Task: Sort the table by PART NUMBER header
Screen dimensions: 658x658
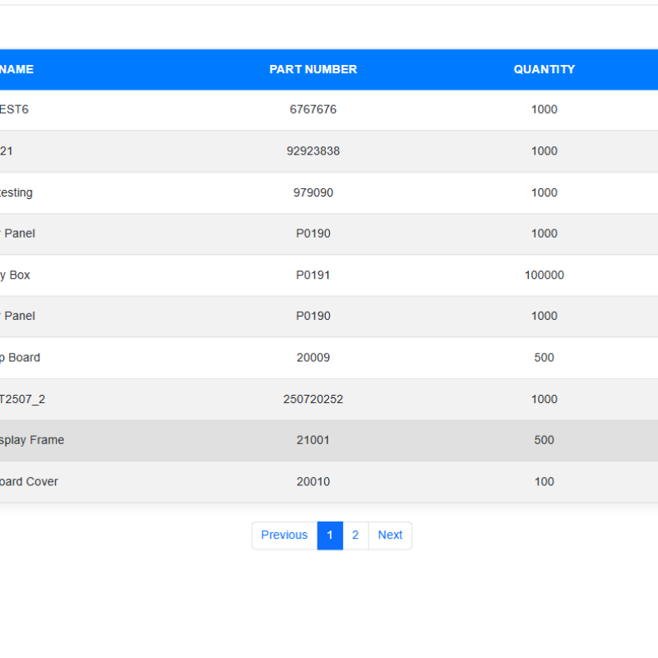Action: (313, 69)
